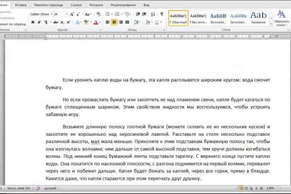
Task: Open the Шрифт dialog launcher
Action: 100,30
